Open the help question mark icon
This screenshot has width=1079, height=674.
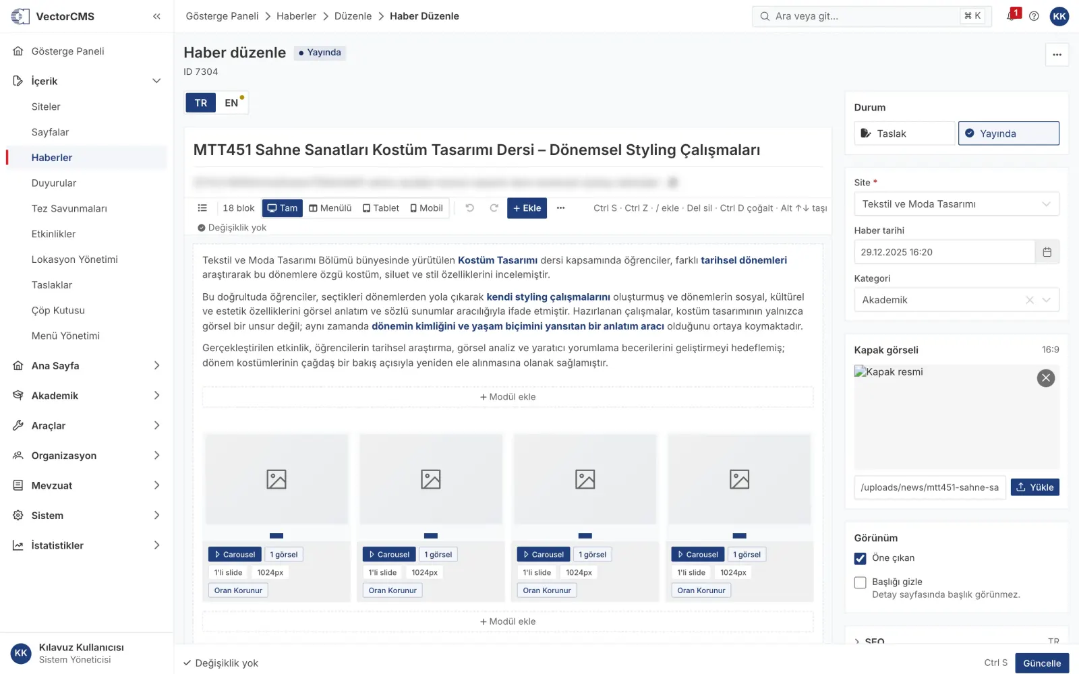(1034, 16)
